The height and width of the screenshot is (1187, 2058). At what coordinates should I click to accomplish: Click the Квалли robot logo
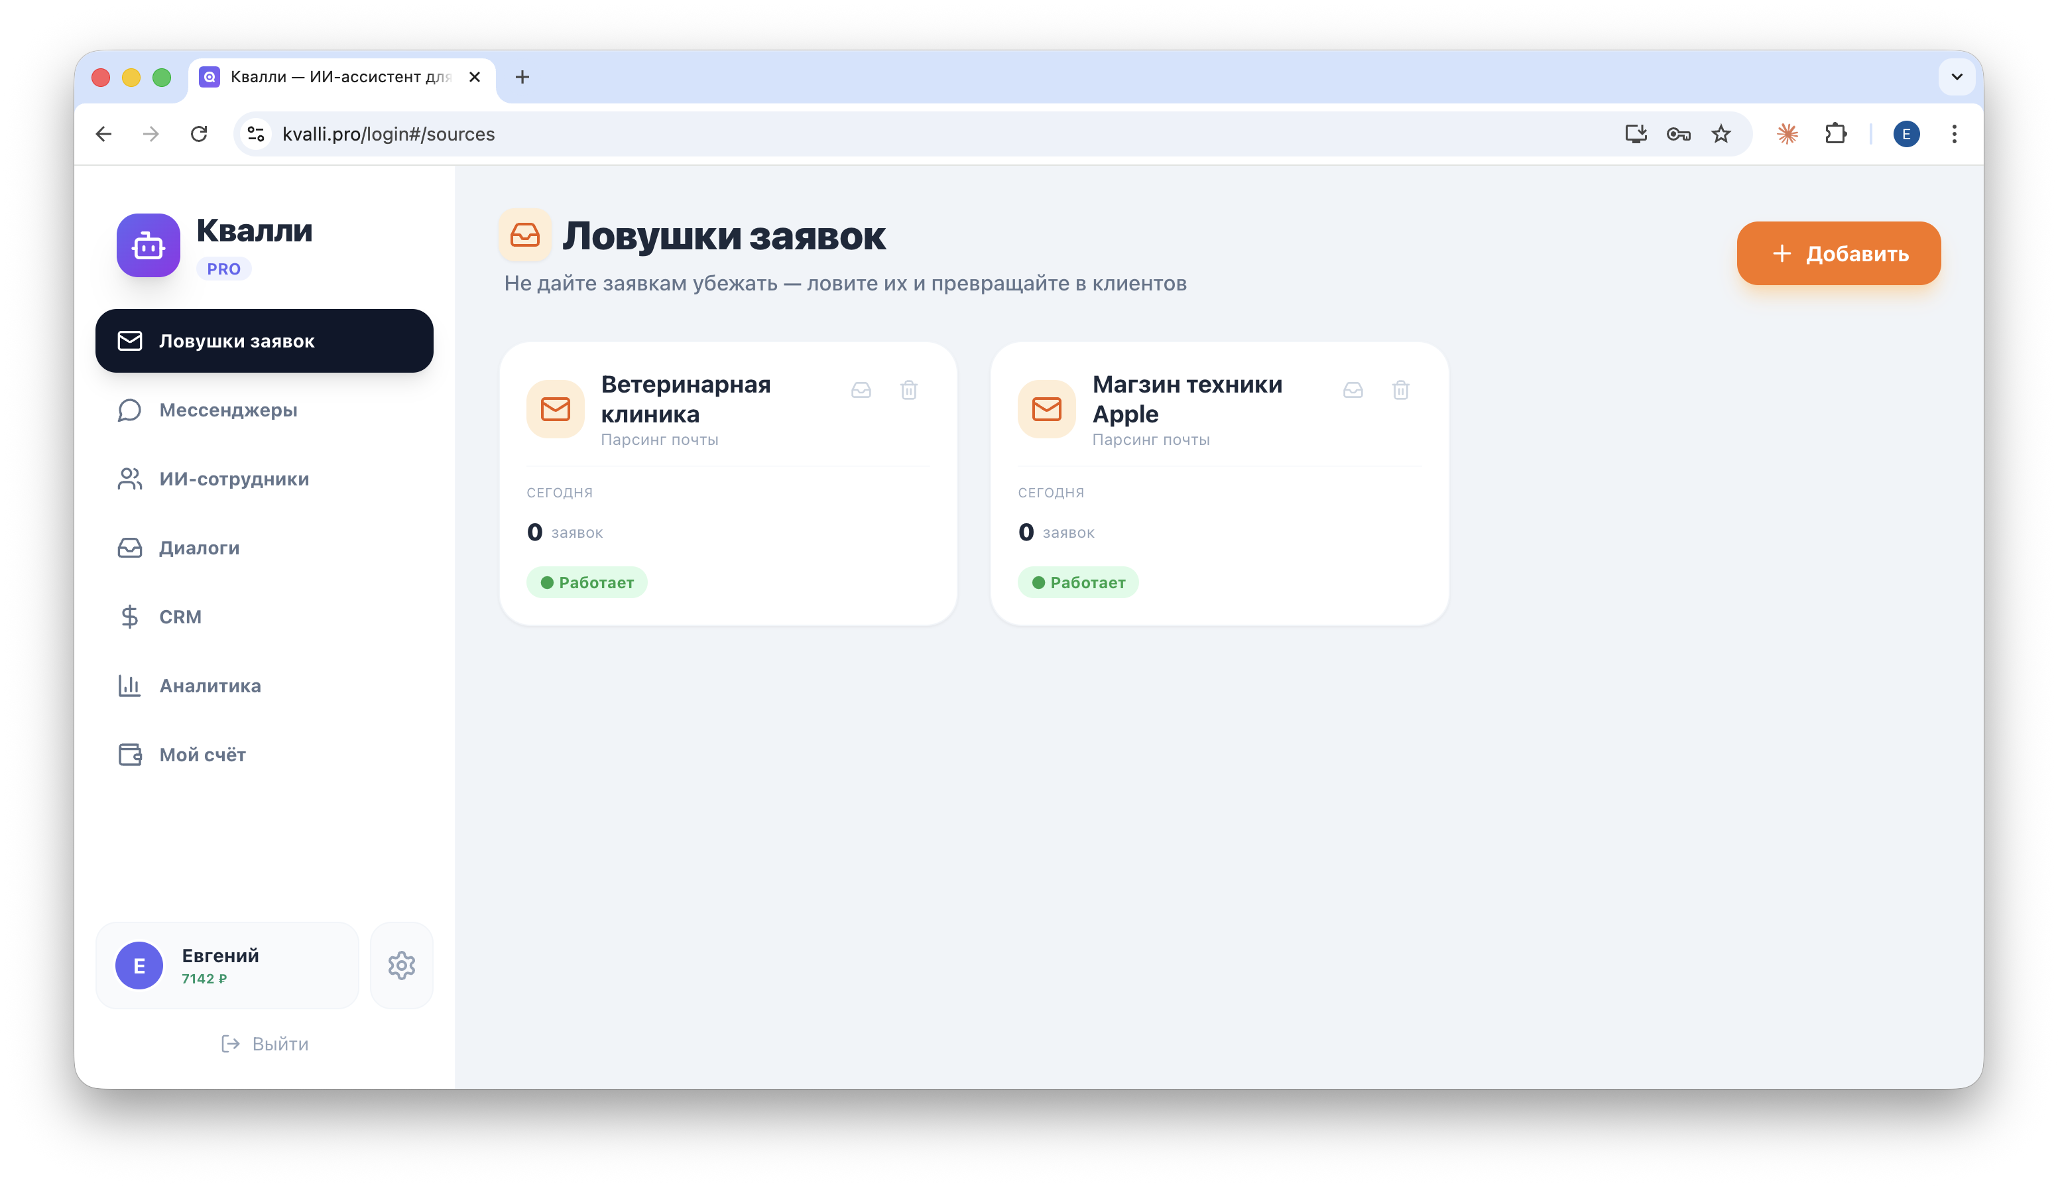pyautogui.click(x=148, y=245)
